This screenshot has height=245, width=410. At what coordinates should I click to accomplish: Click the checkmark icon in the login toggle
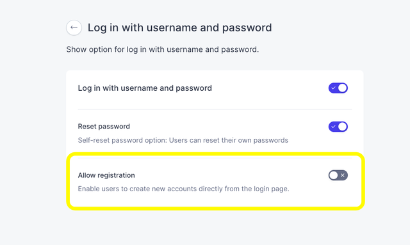click(333, 88)
